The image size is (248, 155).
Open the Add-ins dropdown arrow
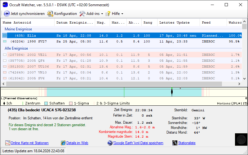[x=102, y=14]
